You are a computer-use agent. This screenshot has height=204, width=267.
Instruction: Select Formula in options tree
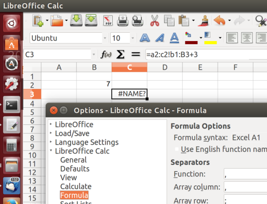click(x=74, y=195)
